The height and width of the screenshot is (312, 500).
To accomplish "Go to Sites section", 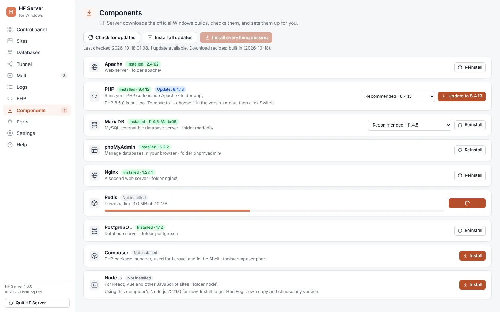I will point(37,41).
